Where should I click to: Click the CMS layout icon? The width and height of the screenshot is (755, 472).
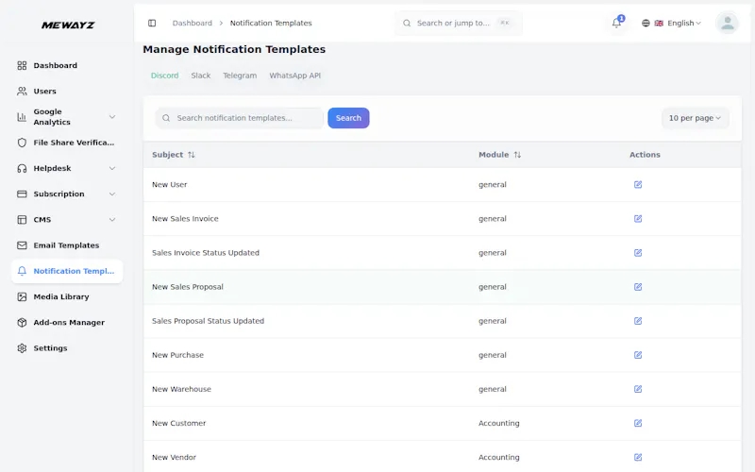[22, 220]
